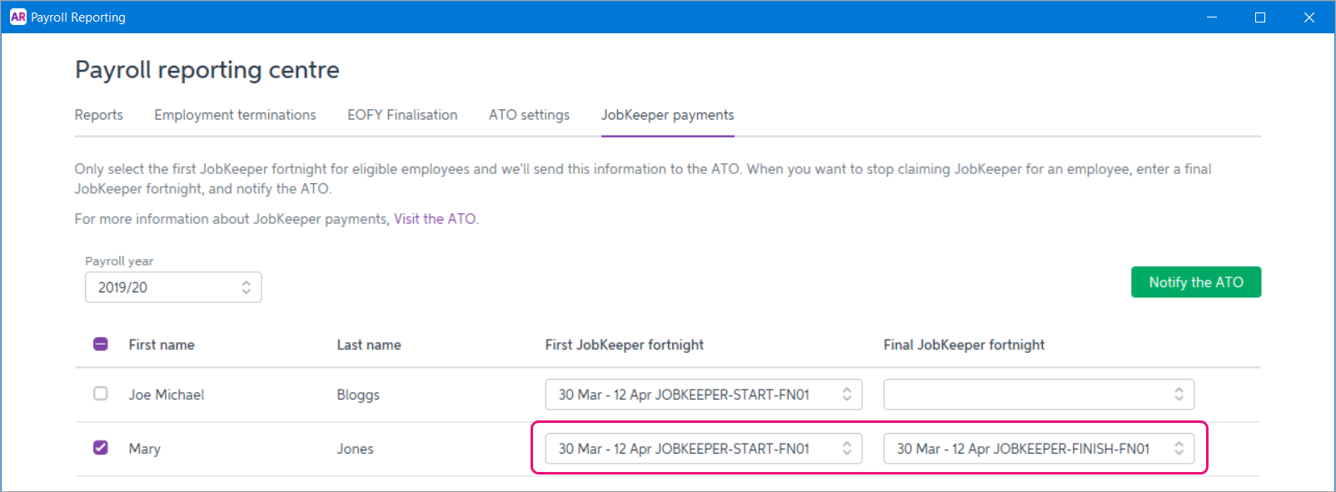The height and width of the screenshot is (492, 1336).
Task: Follow the Visit the ATO link
Action: (x=435, y=219)
